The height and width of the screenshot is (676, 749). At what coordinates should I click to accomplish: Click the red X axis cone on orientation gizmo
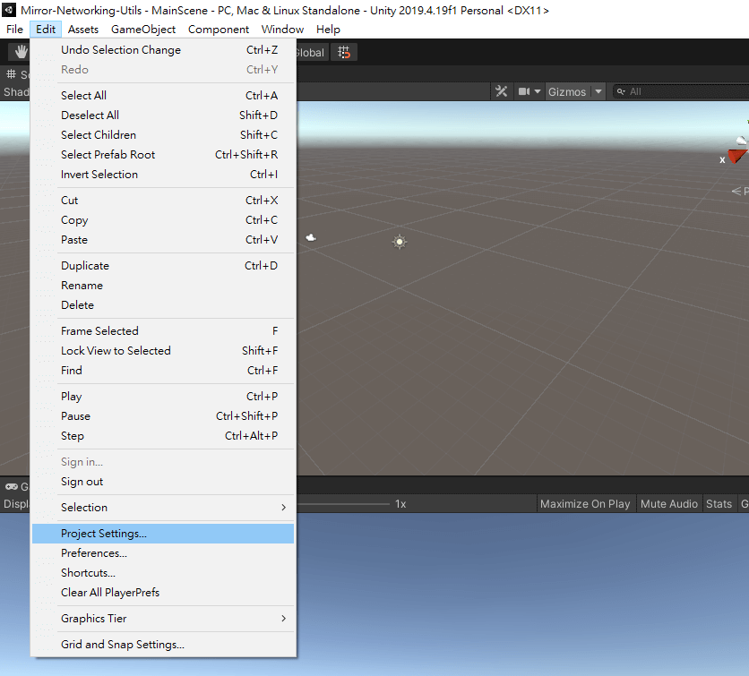(737, 156)
